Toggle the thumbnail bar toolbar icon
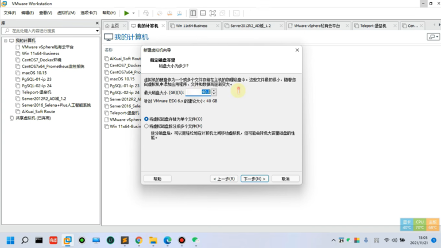 (x=203, y=13)
